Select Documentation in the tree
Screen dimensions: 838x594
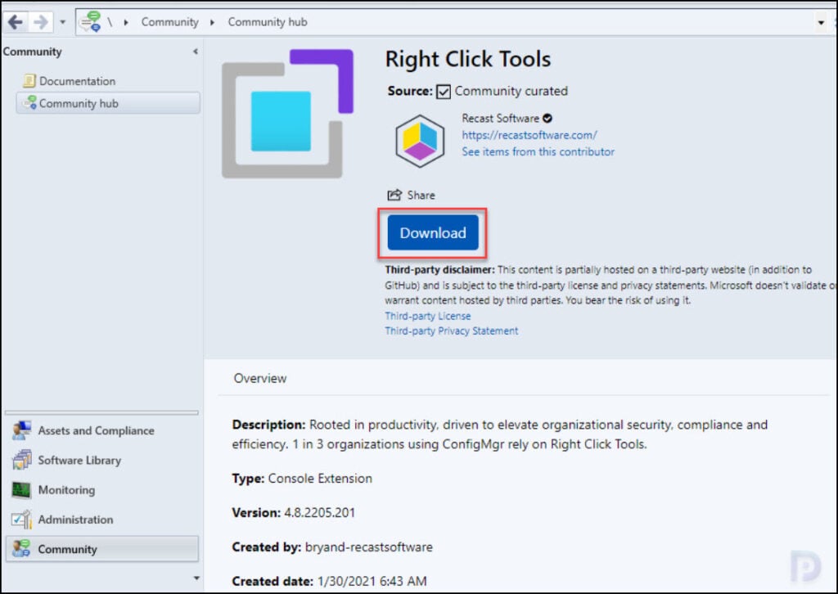(77, 81)
